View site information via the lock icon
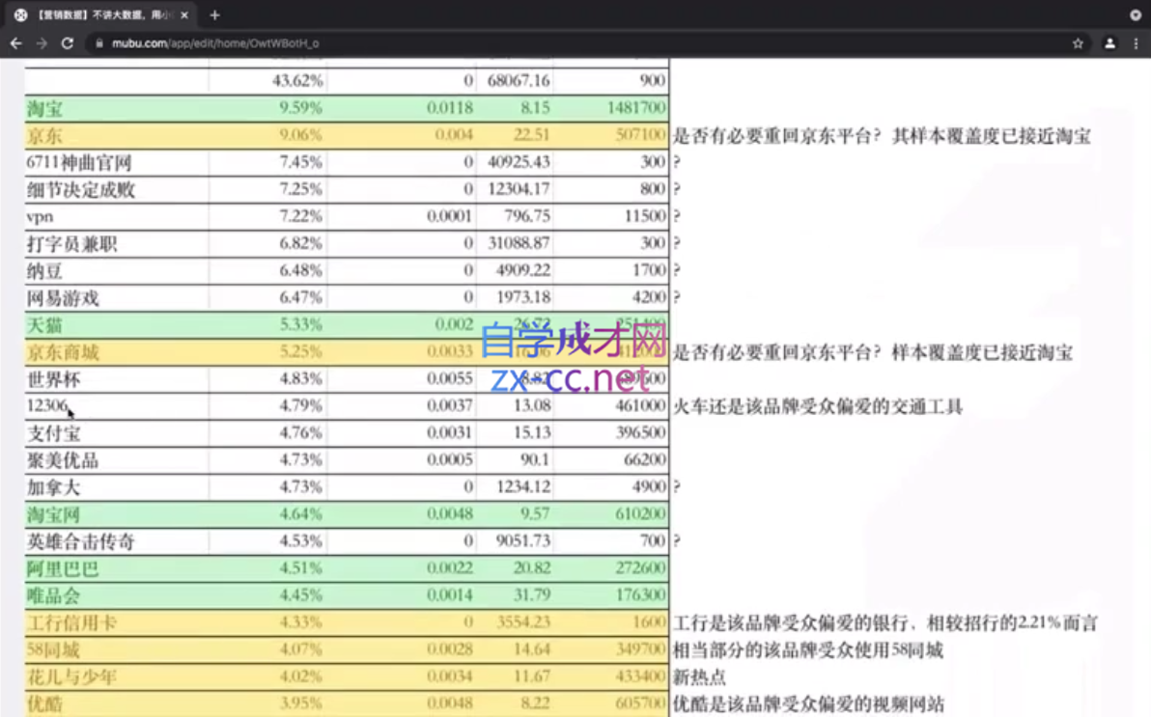The height and width of the screenshot is (717, 1151). click(99, 43)
